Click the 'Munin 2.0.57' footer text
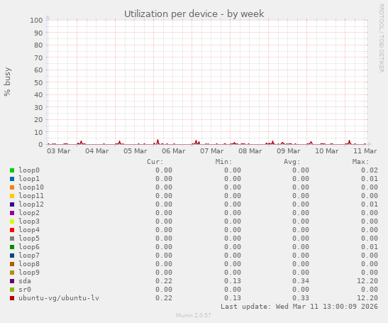This screenshot has width=388, height=323. point(194,315)
